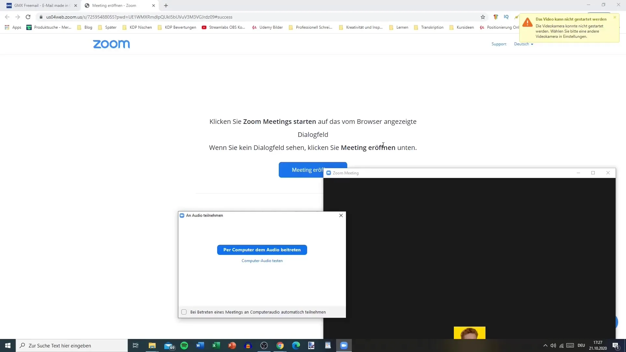The height and width of the screenshot is (352, 626).
Task: Open Mail app from taskbar
Action: tap(169, 345)
